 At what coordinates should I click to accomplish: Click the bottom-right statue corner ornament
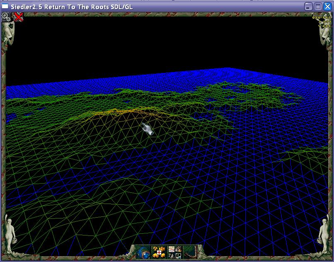click(324, 234)
